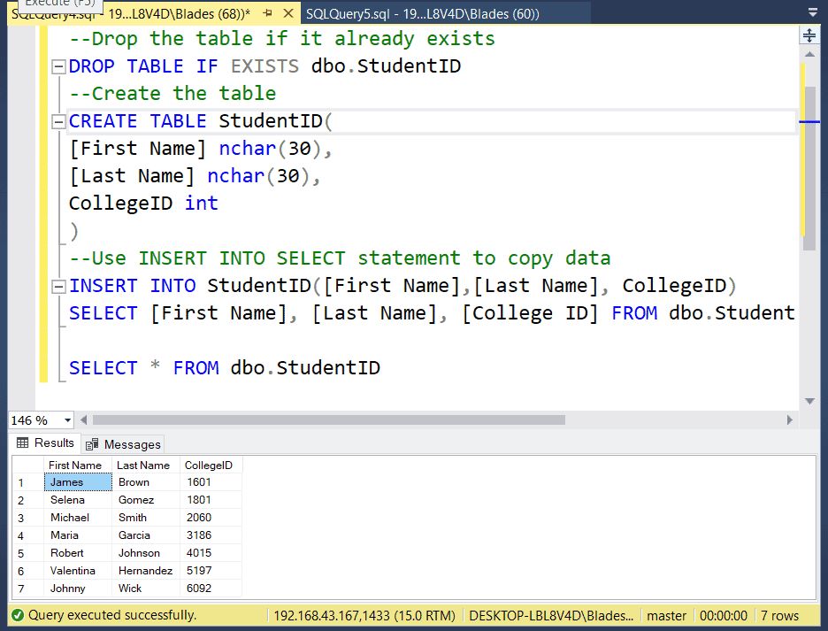Screen dimensions: 828x631
Task: Collapse the DROP TABLE statement block
Action: [x=57, y=65]
